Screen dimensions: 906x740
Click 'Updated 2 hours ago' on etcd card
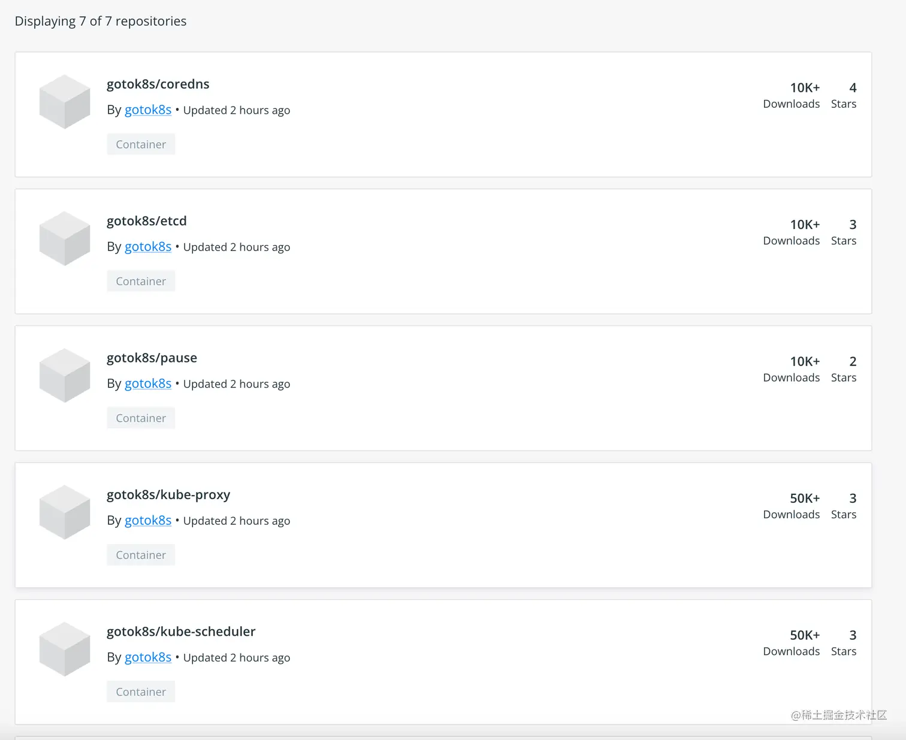click(237, 247)
